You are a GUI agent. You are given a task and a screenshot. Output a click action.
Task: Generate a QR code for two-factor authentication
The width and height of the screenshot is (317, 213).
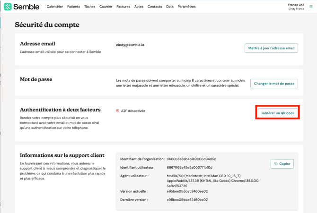278,113
